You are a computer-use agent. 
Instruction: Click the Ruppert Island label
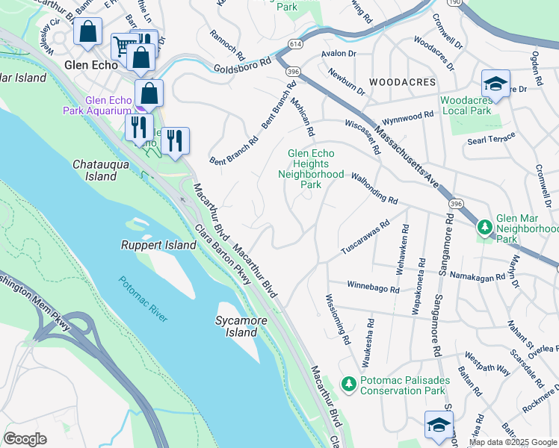(158, 245)
